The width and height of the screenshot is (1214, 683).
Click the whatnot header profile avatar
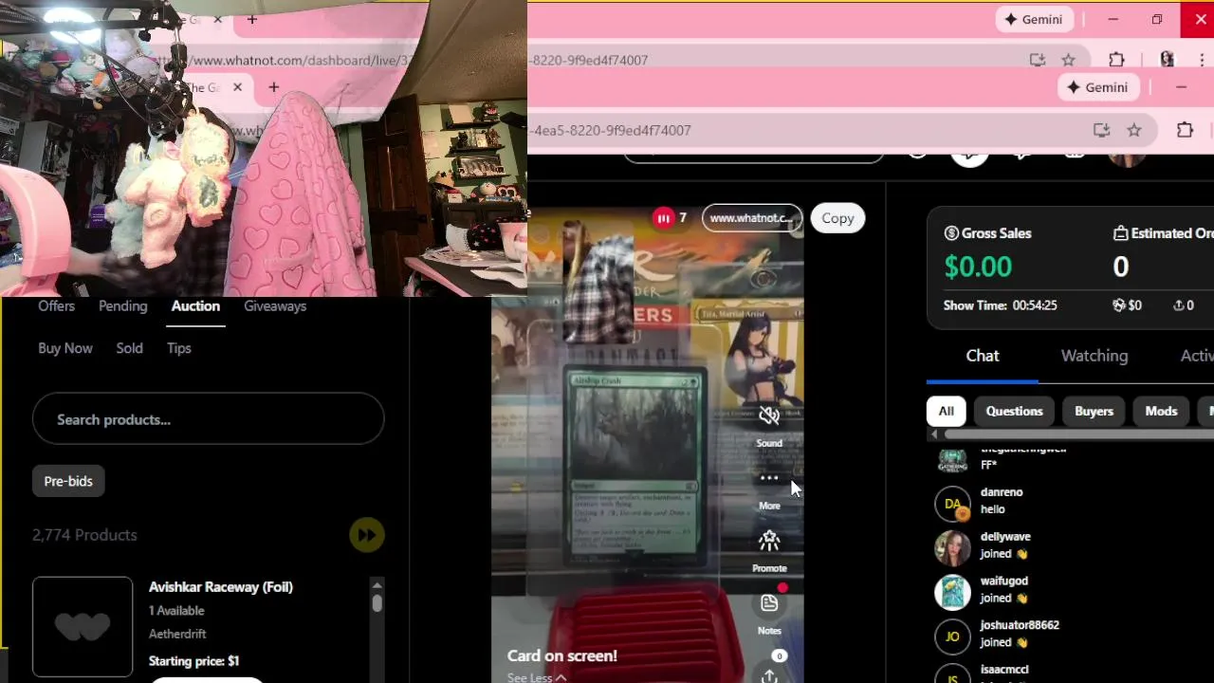click(1127, 157)
